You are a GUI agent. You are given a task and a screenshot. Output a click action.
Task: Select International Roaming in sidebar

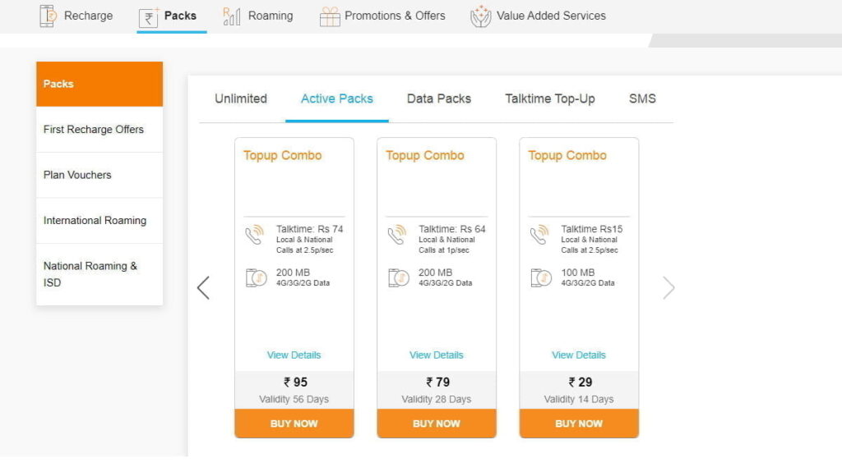[99, 220]
